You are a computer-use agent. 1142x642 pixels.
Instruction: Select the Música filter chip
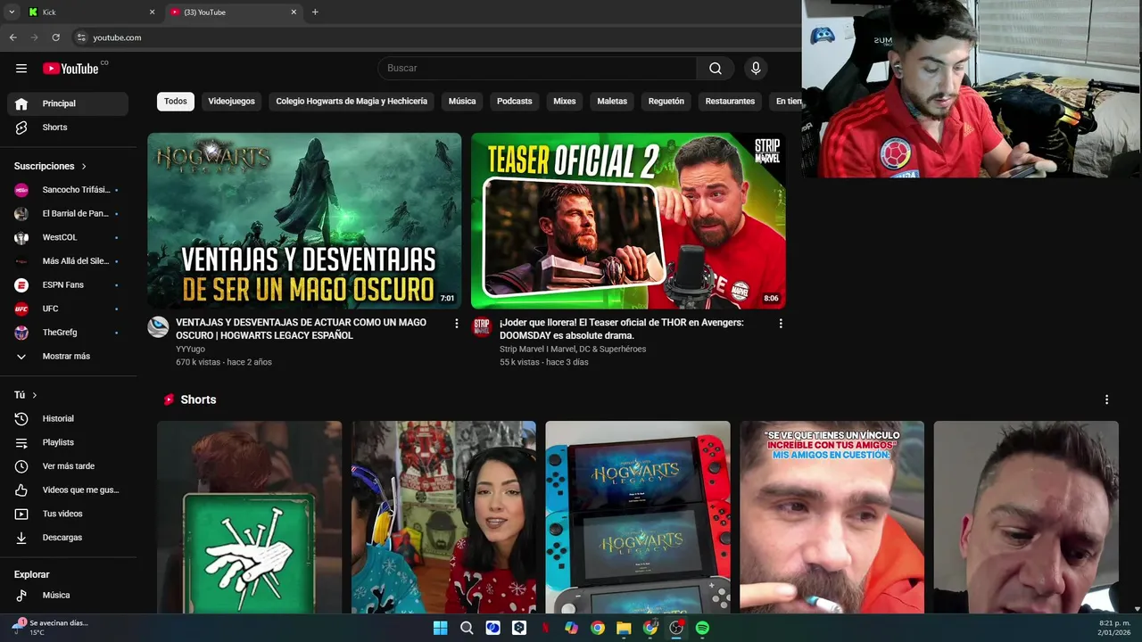(462, 102)
